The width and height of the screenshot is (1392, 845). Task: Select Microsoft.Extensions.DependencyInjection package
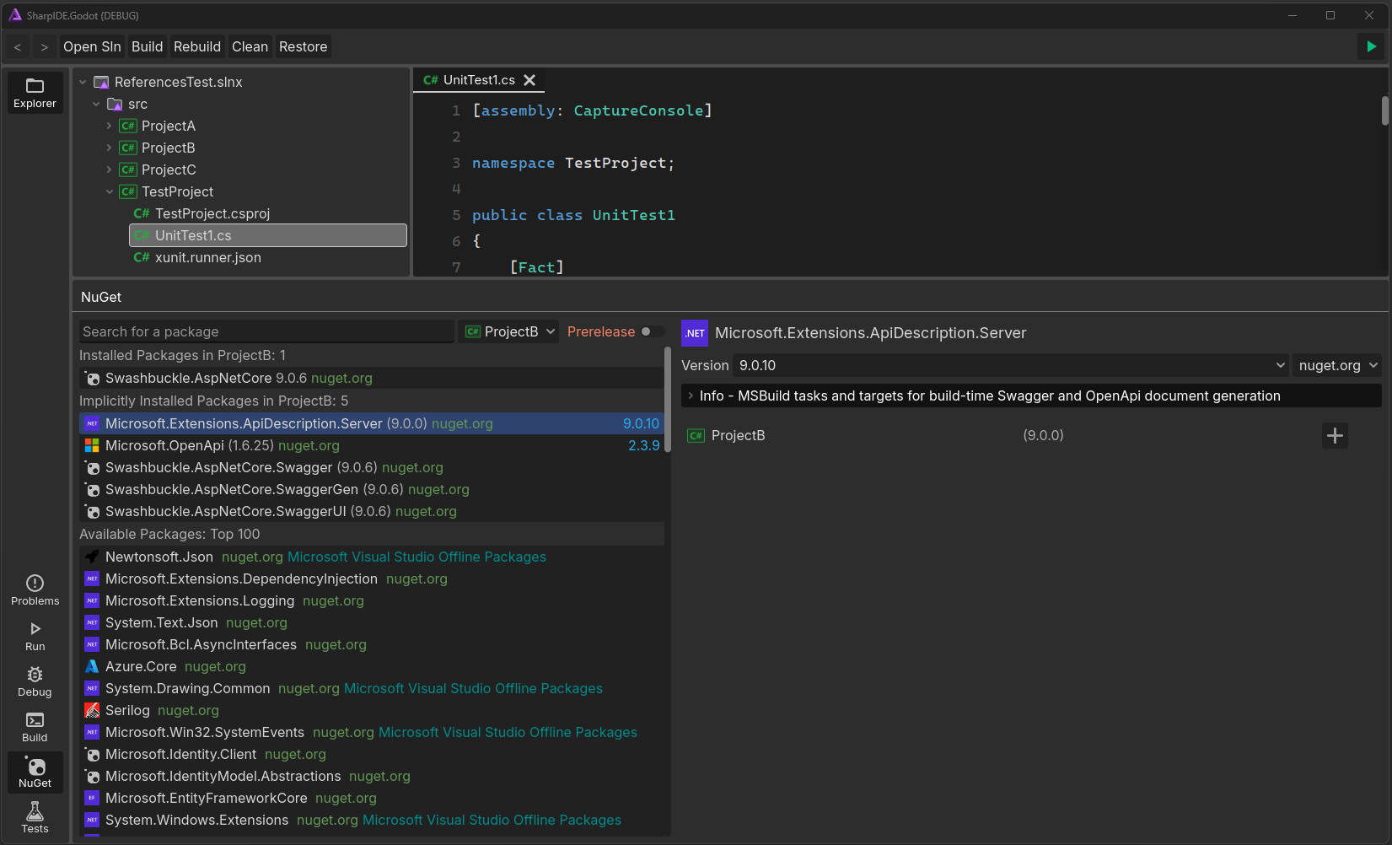372,579
